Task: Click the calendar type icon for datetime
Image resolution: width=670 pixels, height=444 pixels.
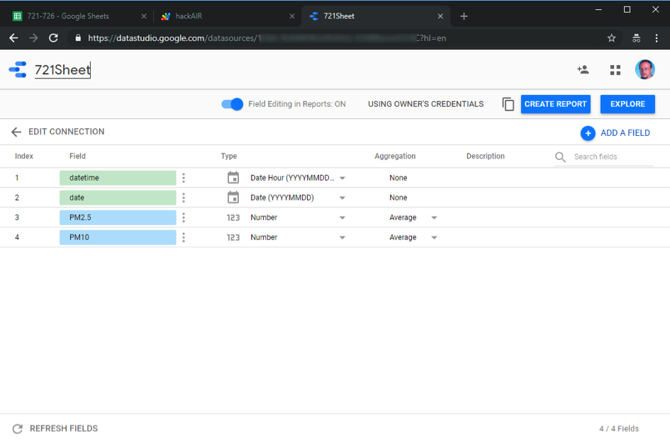Action: 233,178
